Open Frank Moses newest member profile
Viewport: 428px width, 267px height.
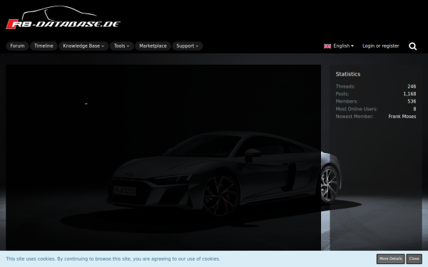(402, 116)
